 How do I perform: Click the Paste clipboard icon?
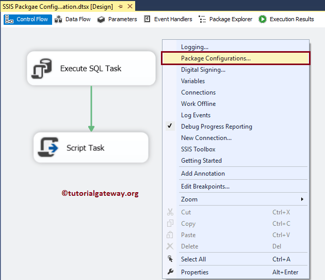click(x=170, y=235)
